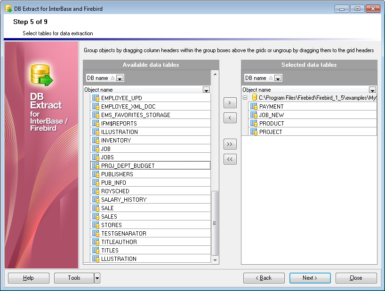Open DB name filter dropdown in Selected tables

tap(278, 79)
